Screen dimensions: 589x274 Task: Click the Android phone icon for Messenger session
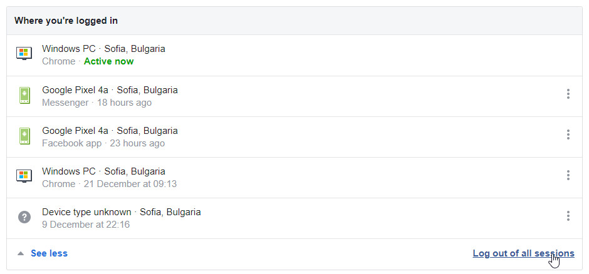point(24,95)
